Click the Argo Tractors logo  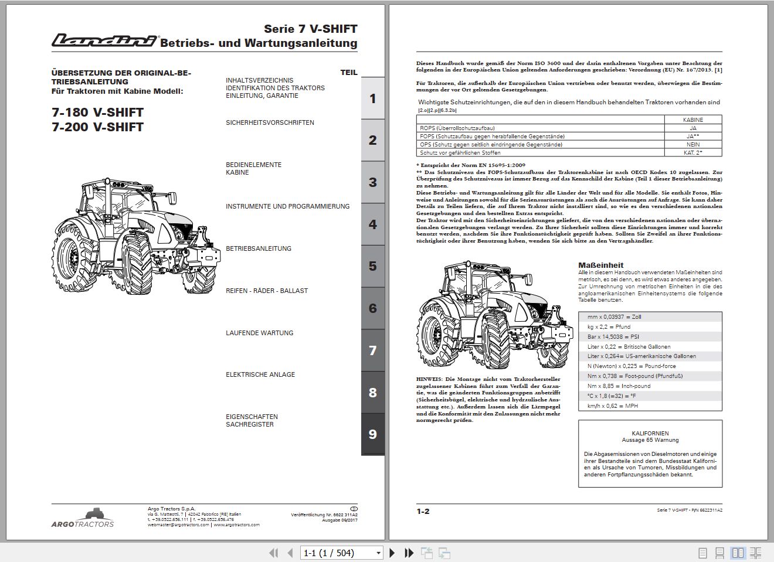click(82, 518)
